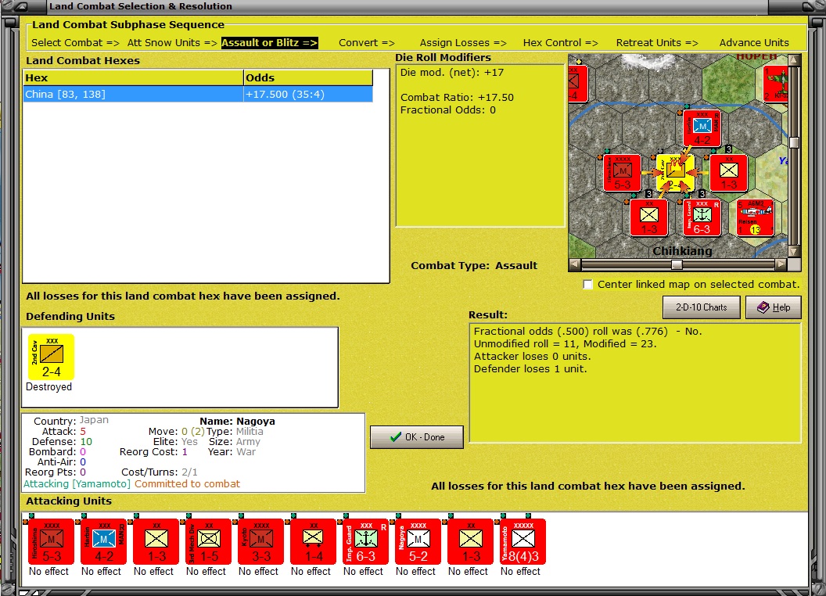Click the Die mod. (net): +17 text
The image size is (826, 596).
tap(452, 73)
